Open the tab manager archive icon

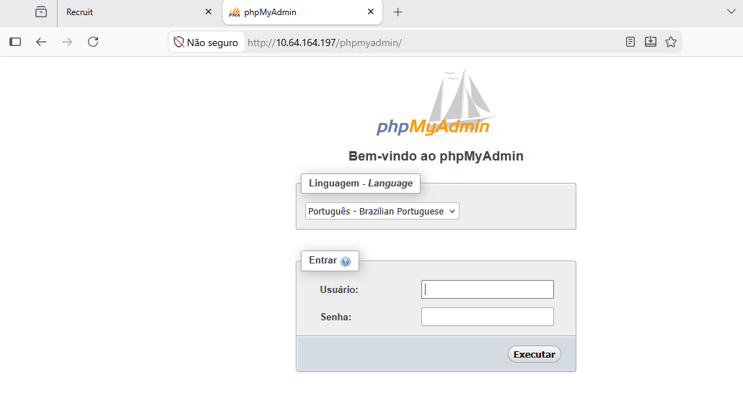coord(41,12)
